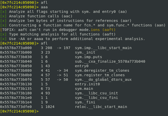Click sub.__cxa_finalize_5578a773b040 entry
The width and height of the screenshot is (168, 116).
click(110, 61)
